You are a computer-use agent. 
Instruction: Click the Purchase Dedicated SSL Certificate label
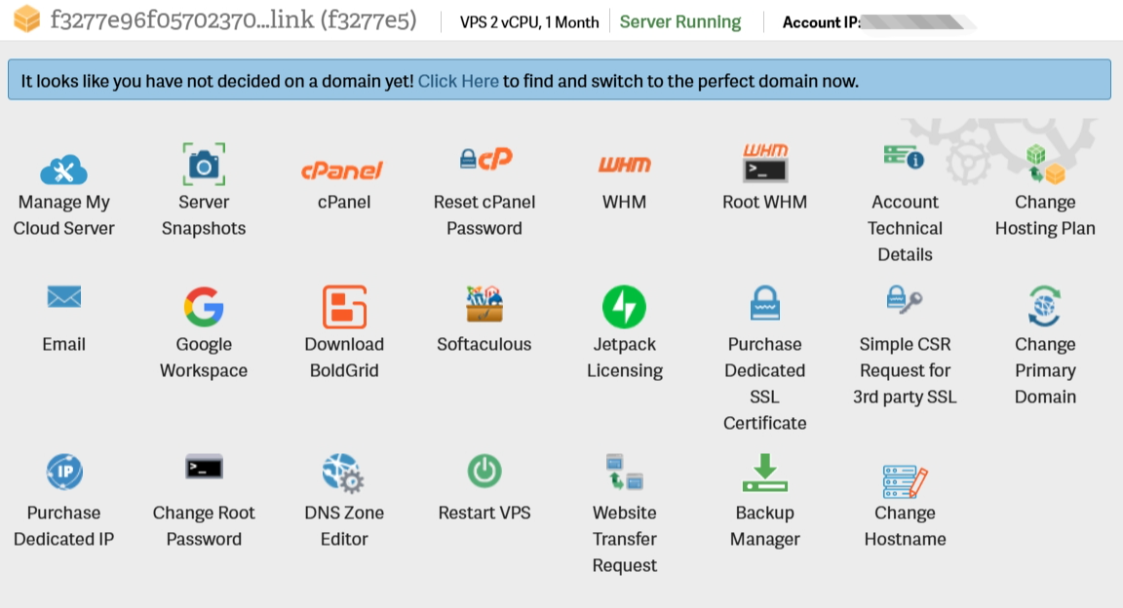765,383
